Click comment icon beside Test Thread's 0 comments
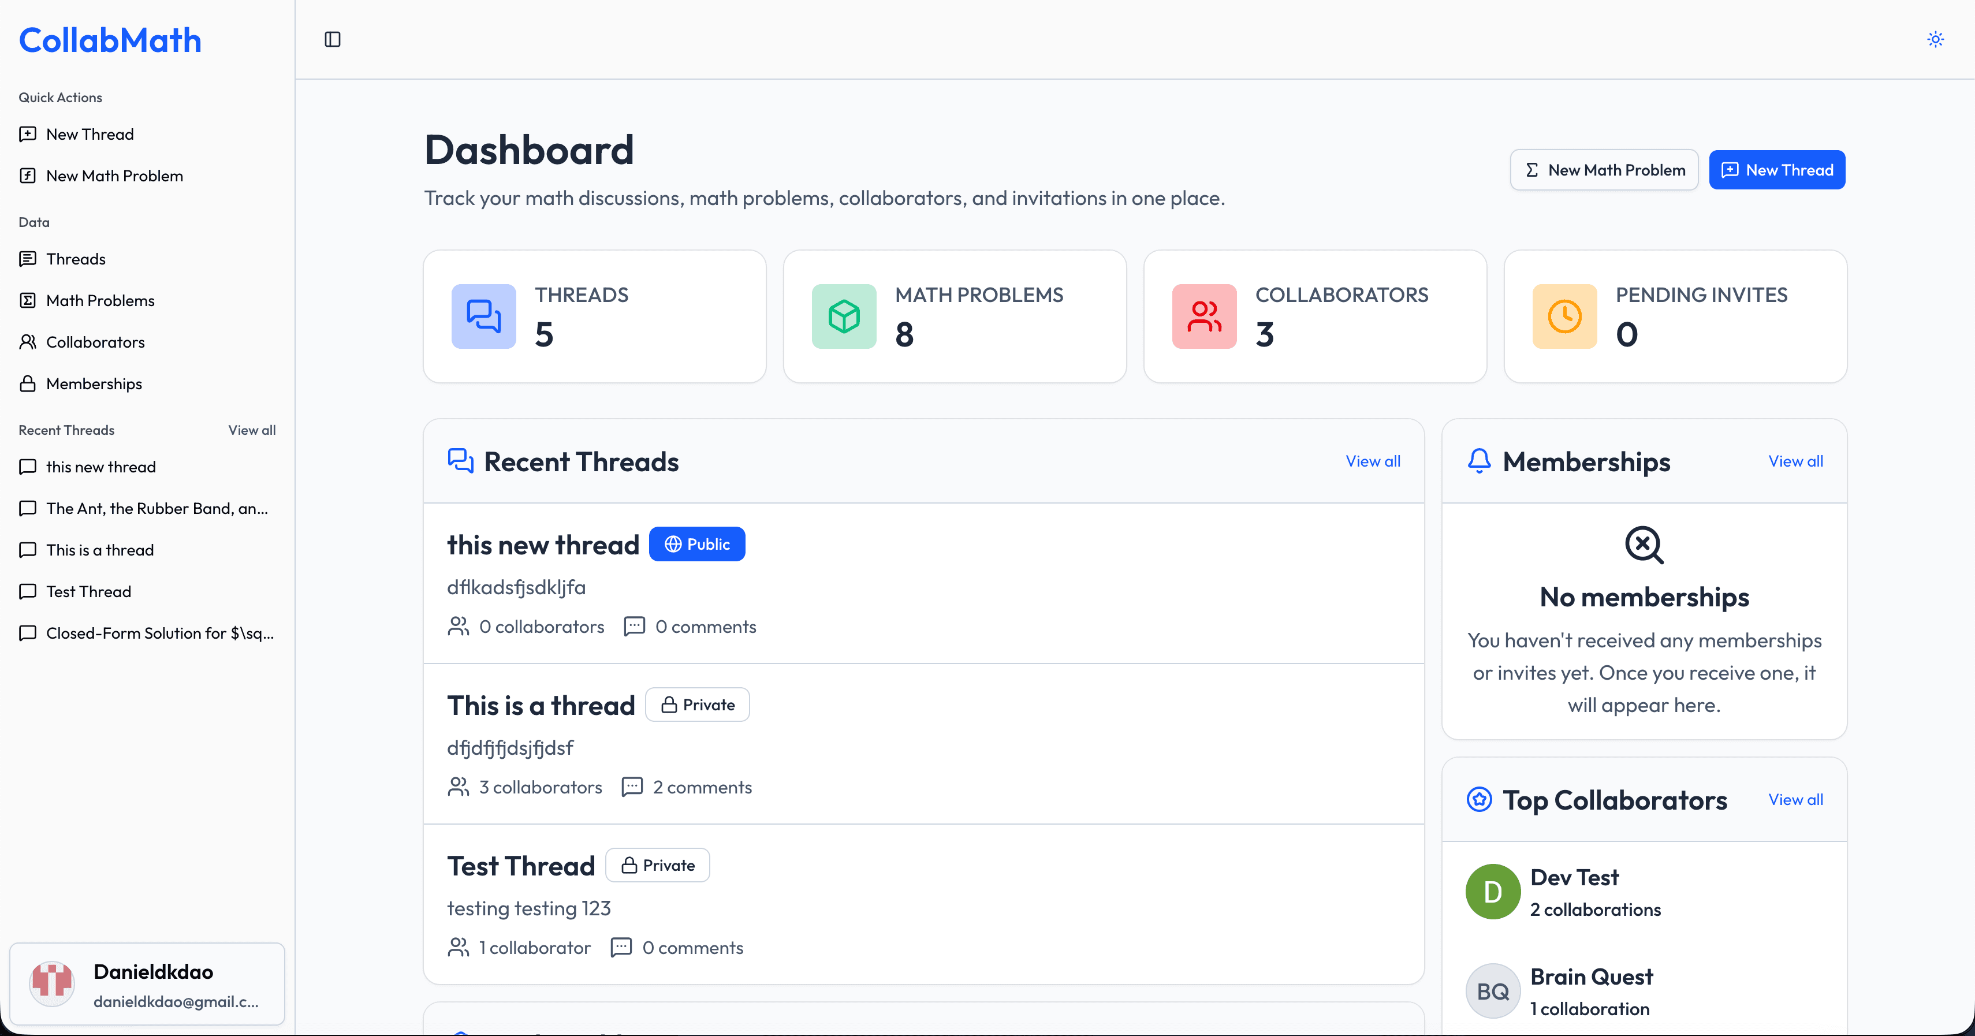The height and width of the screenshot is (1036, 1975). 620,948
